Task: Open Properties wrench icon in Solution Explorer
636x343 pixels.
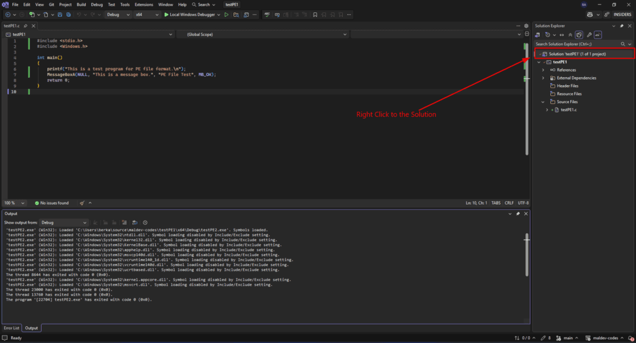Action: 588,35
